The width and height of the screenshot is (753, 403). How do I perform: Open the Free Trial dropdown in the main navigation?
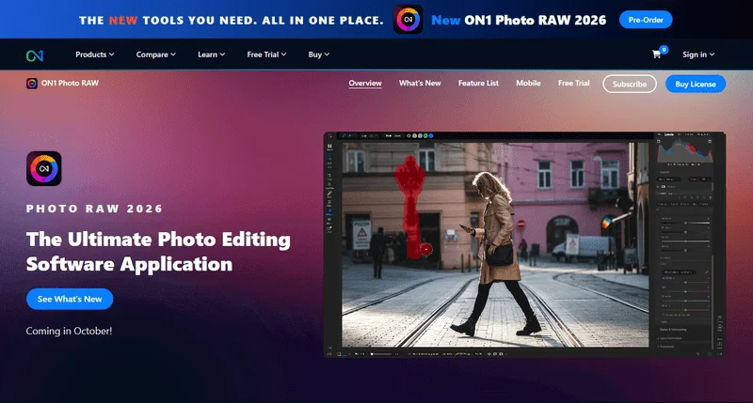pyautogui.click(x=266, y=54)
